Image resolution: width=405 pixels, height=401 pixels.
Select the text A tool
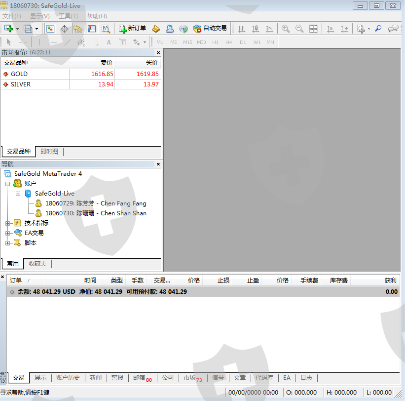click(x=109, y=42)
